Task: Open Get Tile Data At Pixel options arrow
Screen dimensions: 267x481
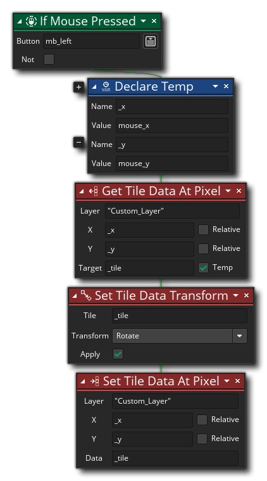Action: (x=228, y=191)
